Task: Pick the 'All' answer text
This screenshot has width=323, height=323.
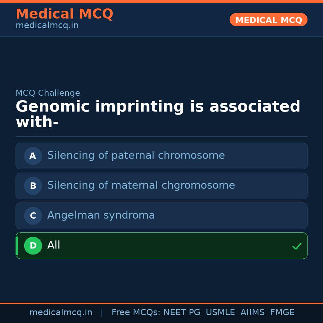Action: (x=54, y=245)
